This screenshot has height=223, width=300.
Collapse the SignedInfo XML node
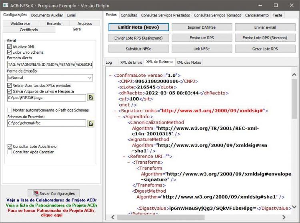tap(119, 117)
